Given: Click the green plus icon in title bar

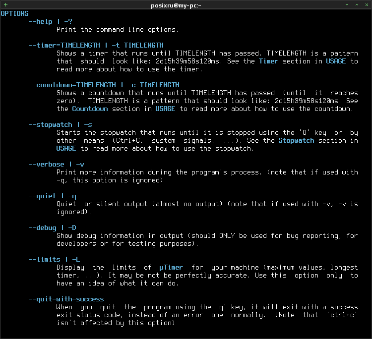Looking at the screenshot, I should (x=5, y=5).
